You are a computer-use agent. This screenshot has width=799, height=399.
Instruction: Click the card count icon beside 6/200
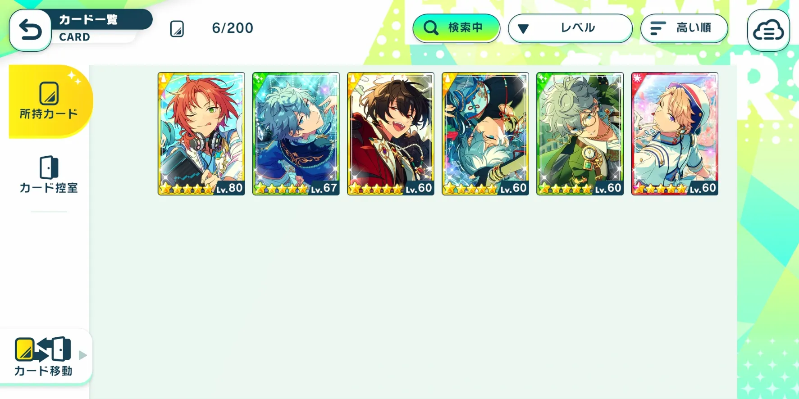177,29
